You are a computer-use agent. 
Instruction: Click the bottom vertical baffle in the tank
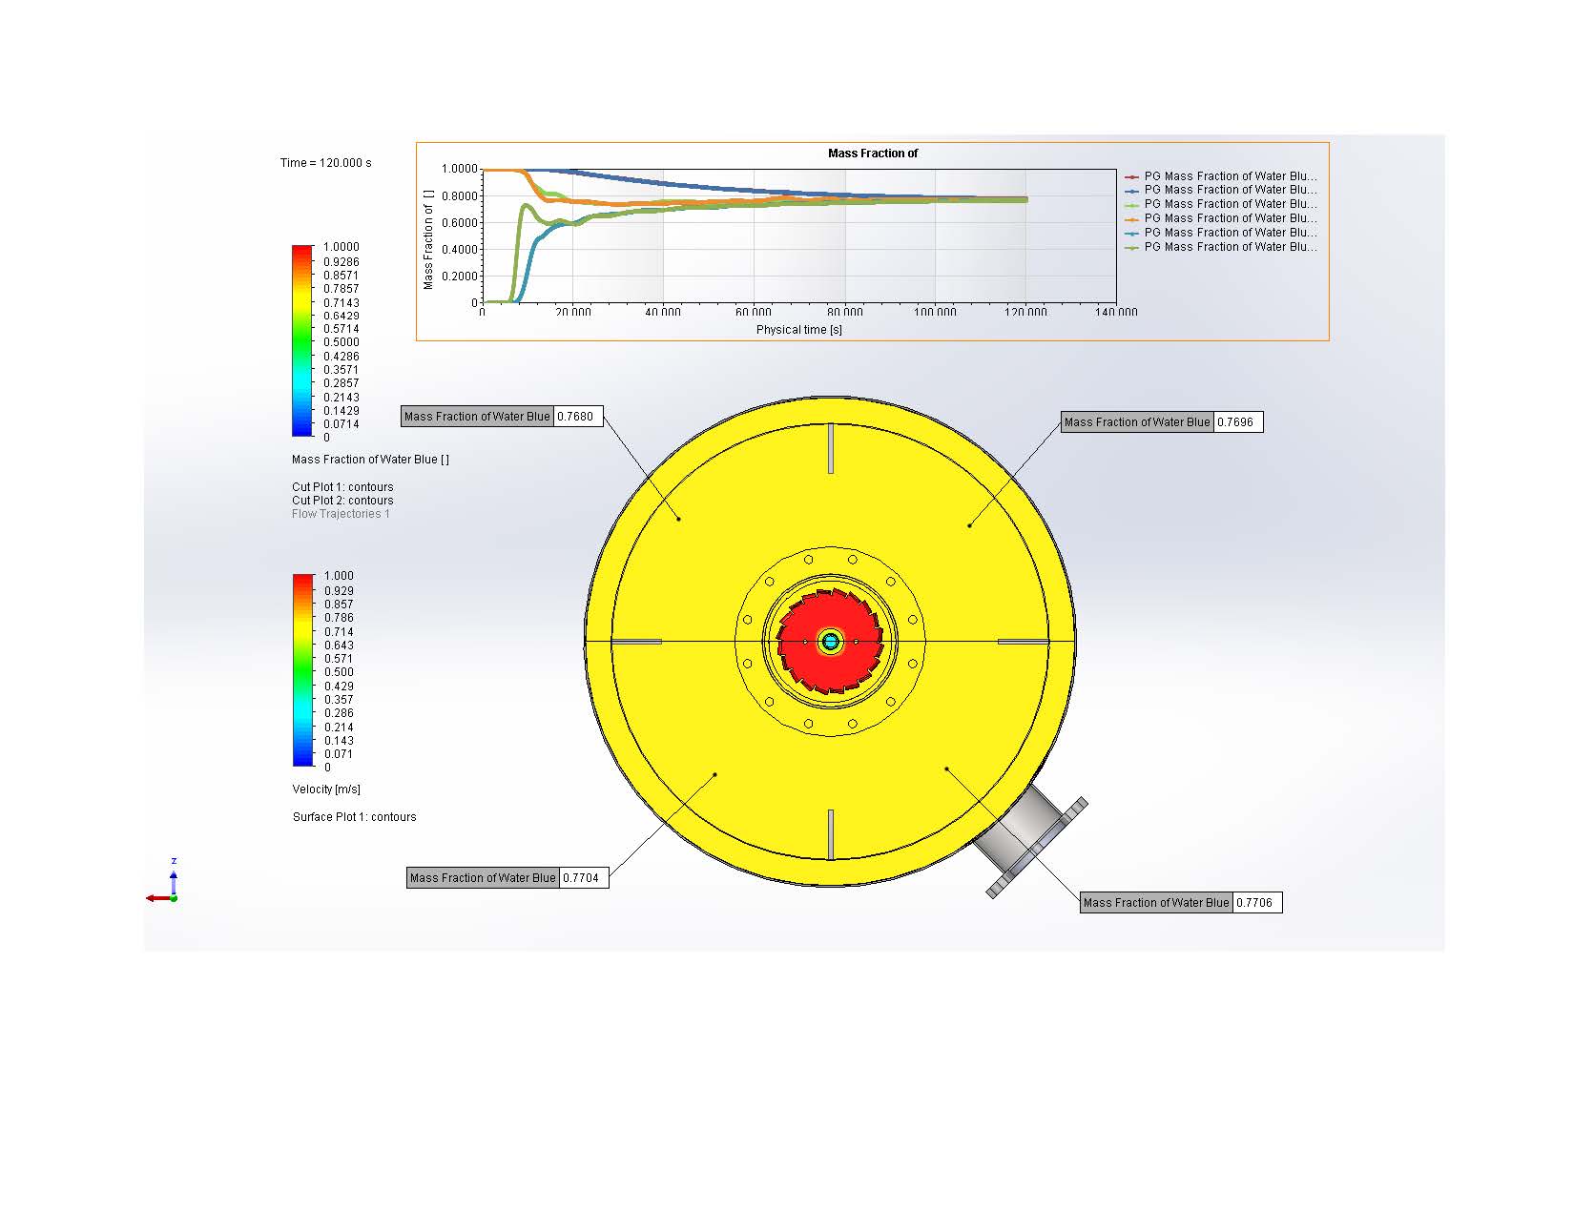click(831, 833)
